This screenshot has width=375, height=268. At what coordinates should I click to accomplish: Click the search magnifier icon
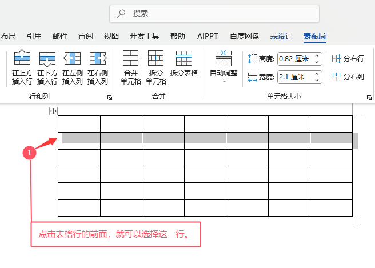click(x=121, y=13)
